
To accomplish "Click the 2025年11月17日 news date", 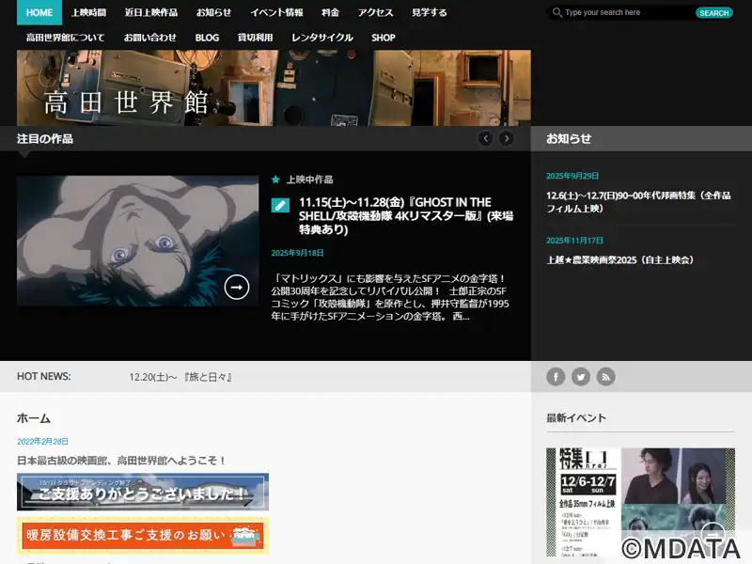I will [x=574, y=241].
